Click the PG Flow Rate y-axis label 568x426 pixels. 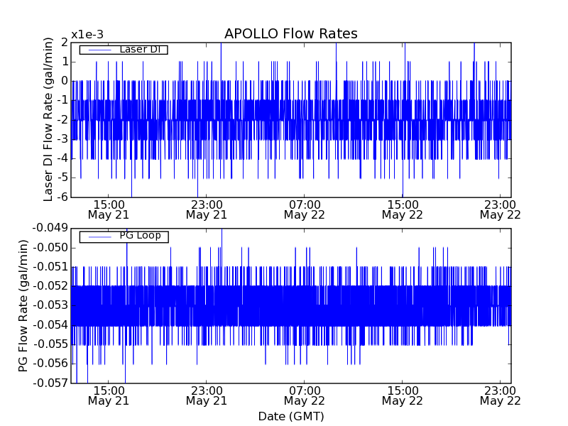point(24,305)
